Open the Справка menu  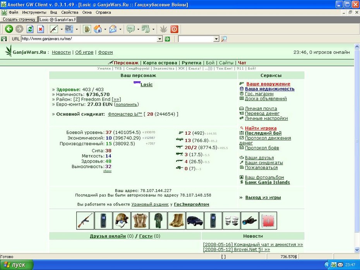click(103, 12)
